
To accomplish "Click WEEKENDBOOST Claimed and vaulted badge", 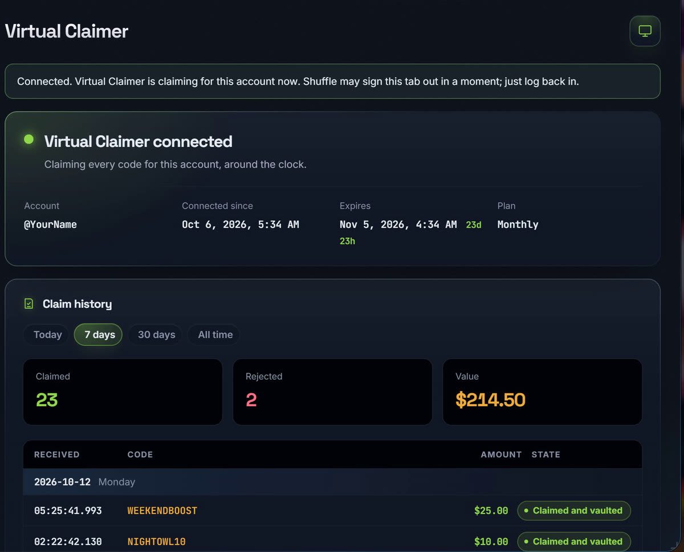I will click(x=573, y=510).
